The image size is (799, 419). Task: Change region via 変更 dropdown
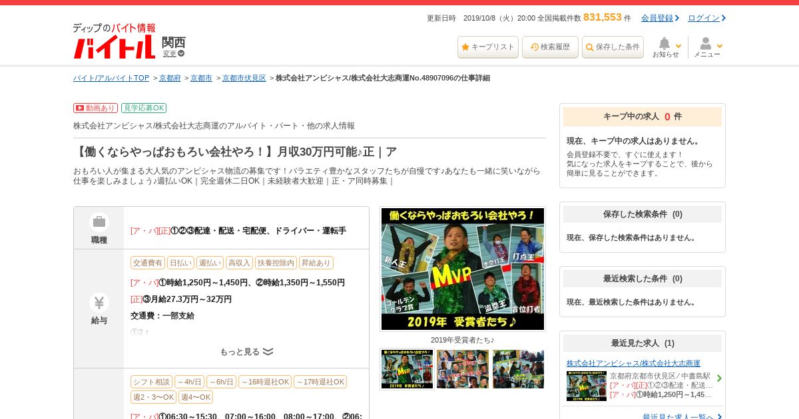click(173, 54)
